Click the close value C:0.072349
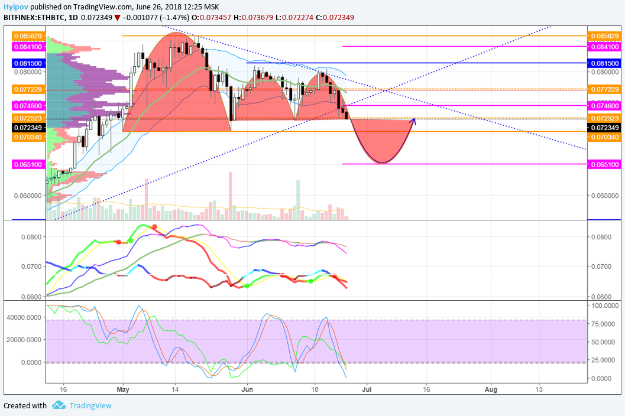The height and width of the screenshot is (416, 625). (335, 18)
